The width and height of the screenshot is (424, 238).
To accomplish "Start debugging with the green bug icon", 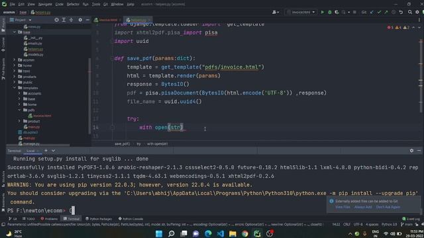I will (330, 12).
